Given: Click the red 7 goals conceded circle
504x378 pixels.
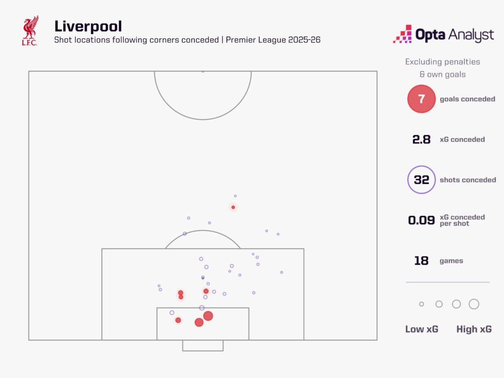Looking at the screenshot, I should pos(421,98).
